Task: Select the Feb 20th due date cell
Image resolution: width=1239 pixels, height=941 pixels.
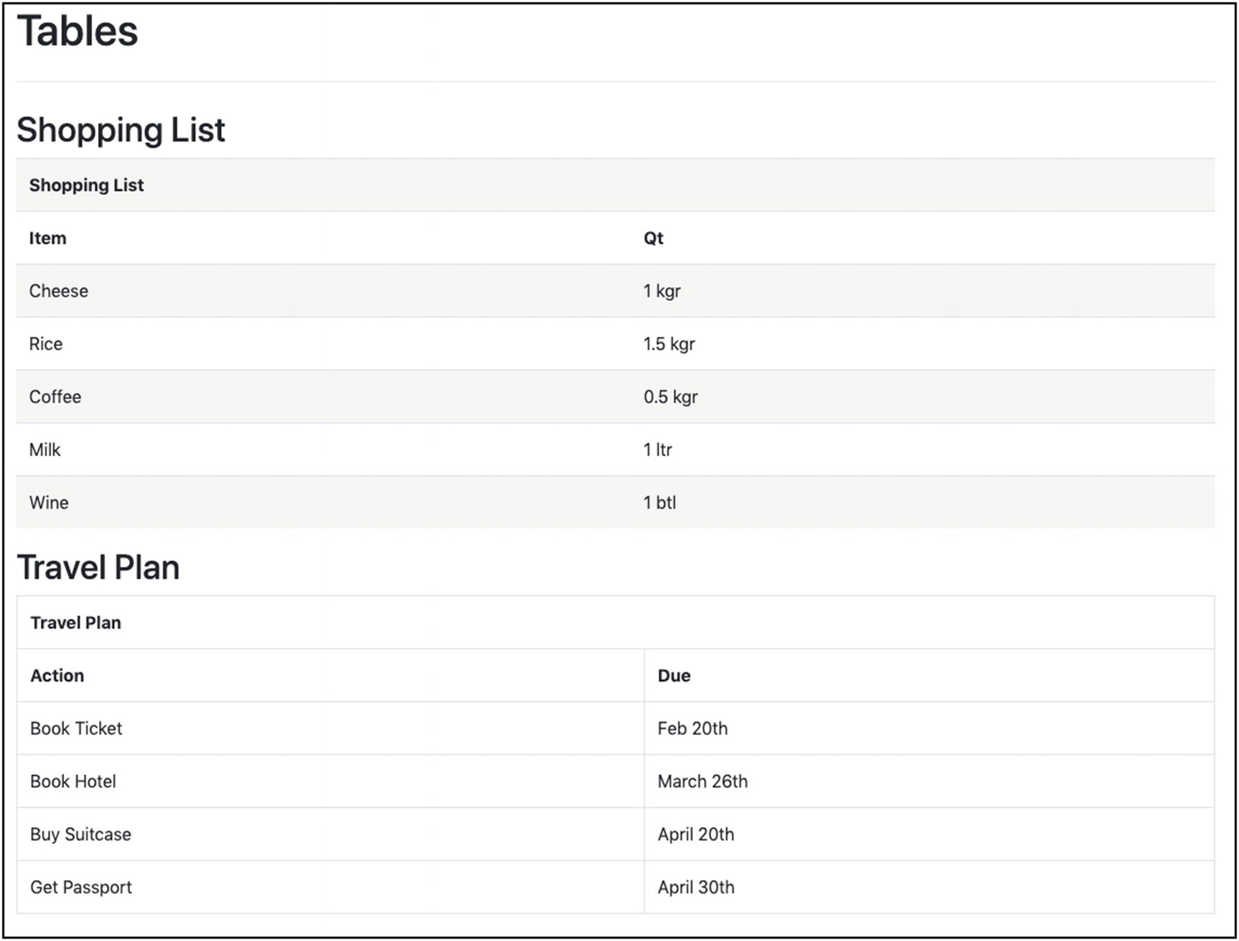Action: [692, 728]
